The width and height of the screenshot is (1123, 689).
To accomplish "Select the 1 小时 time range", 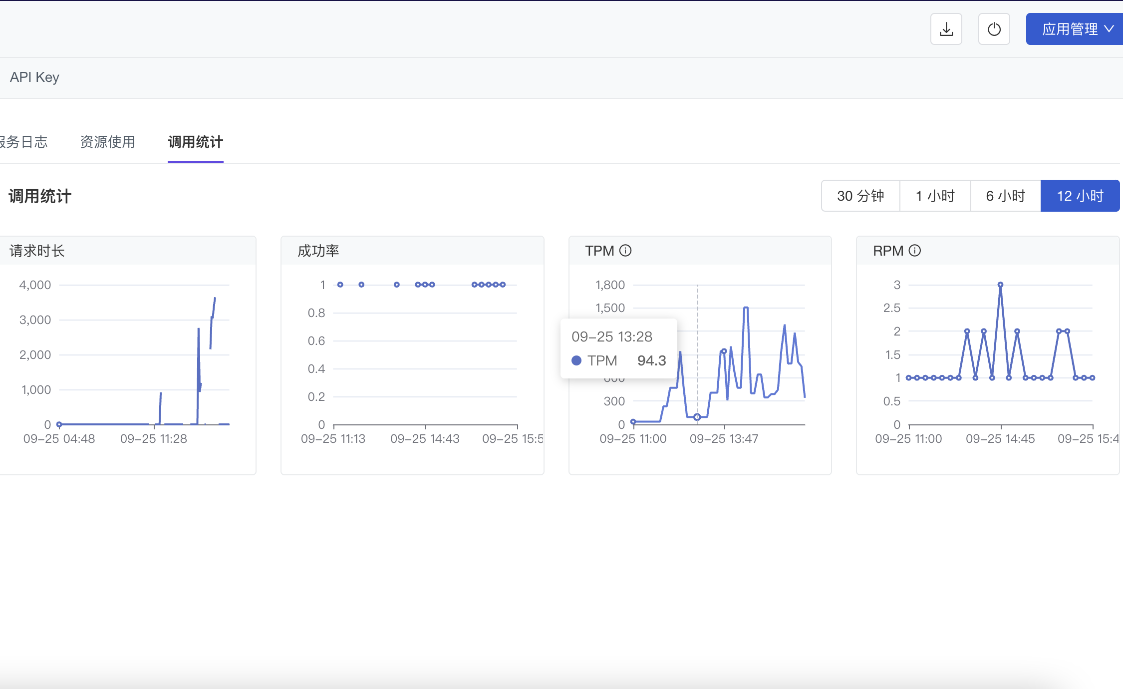I will pos(935,196).
